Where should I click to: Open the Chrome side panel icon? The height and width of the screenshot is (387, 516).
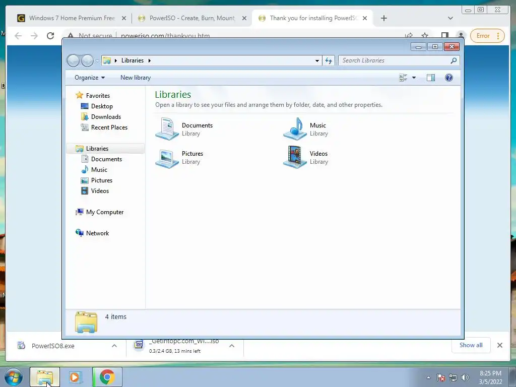[x=444, y=35]
